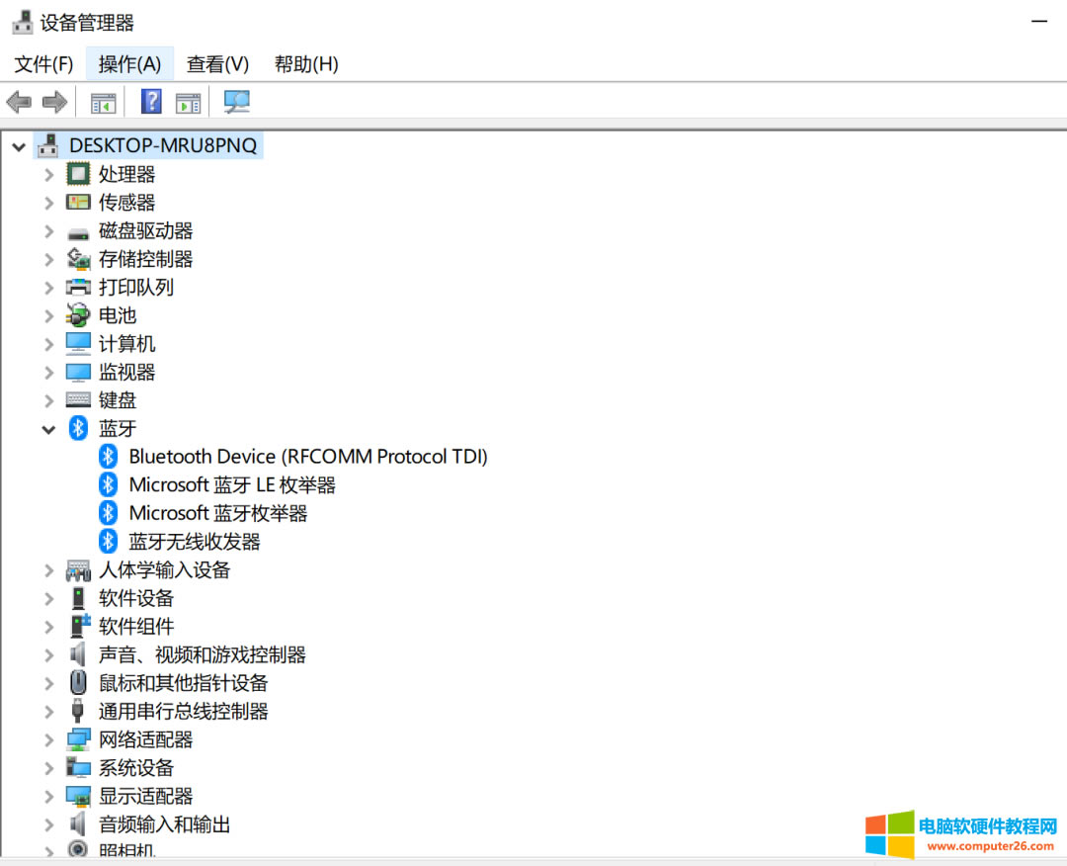The image size is (1067, 866).
Task: Select the 监视器 tree label
Action: coord(126,372)
